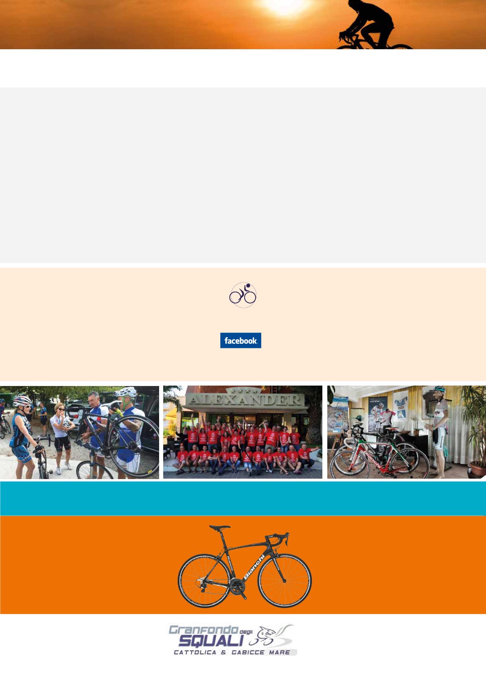Click the empty gray content panel

pyautogui.click(x=243, y=175)
